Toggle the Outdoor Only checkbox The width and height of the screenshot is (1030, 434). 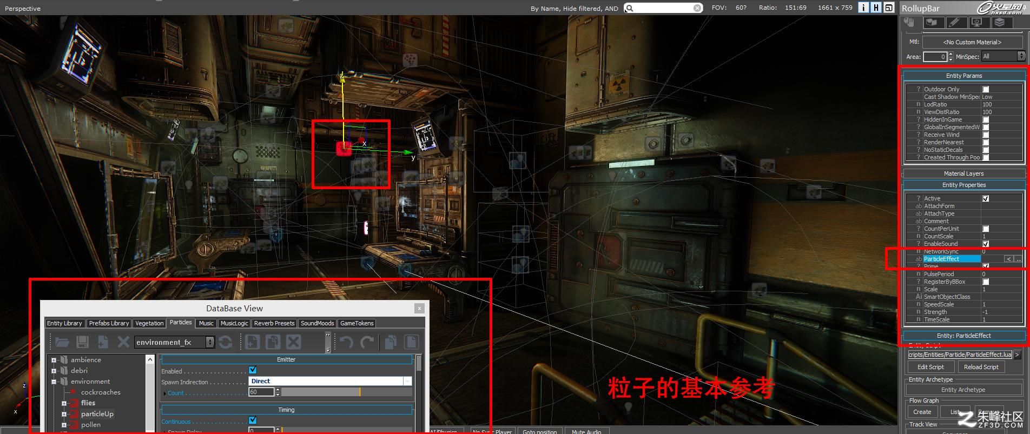pos(986,89)
